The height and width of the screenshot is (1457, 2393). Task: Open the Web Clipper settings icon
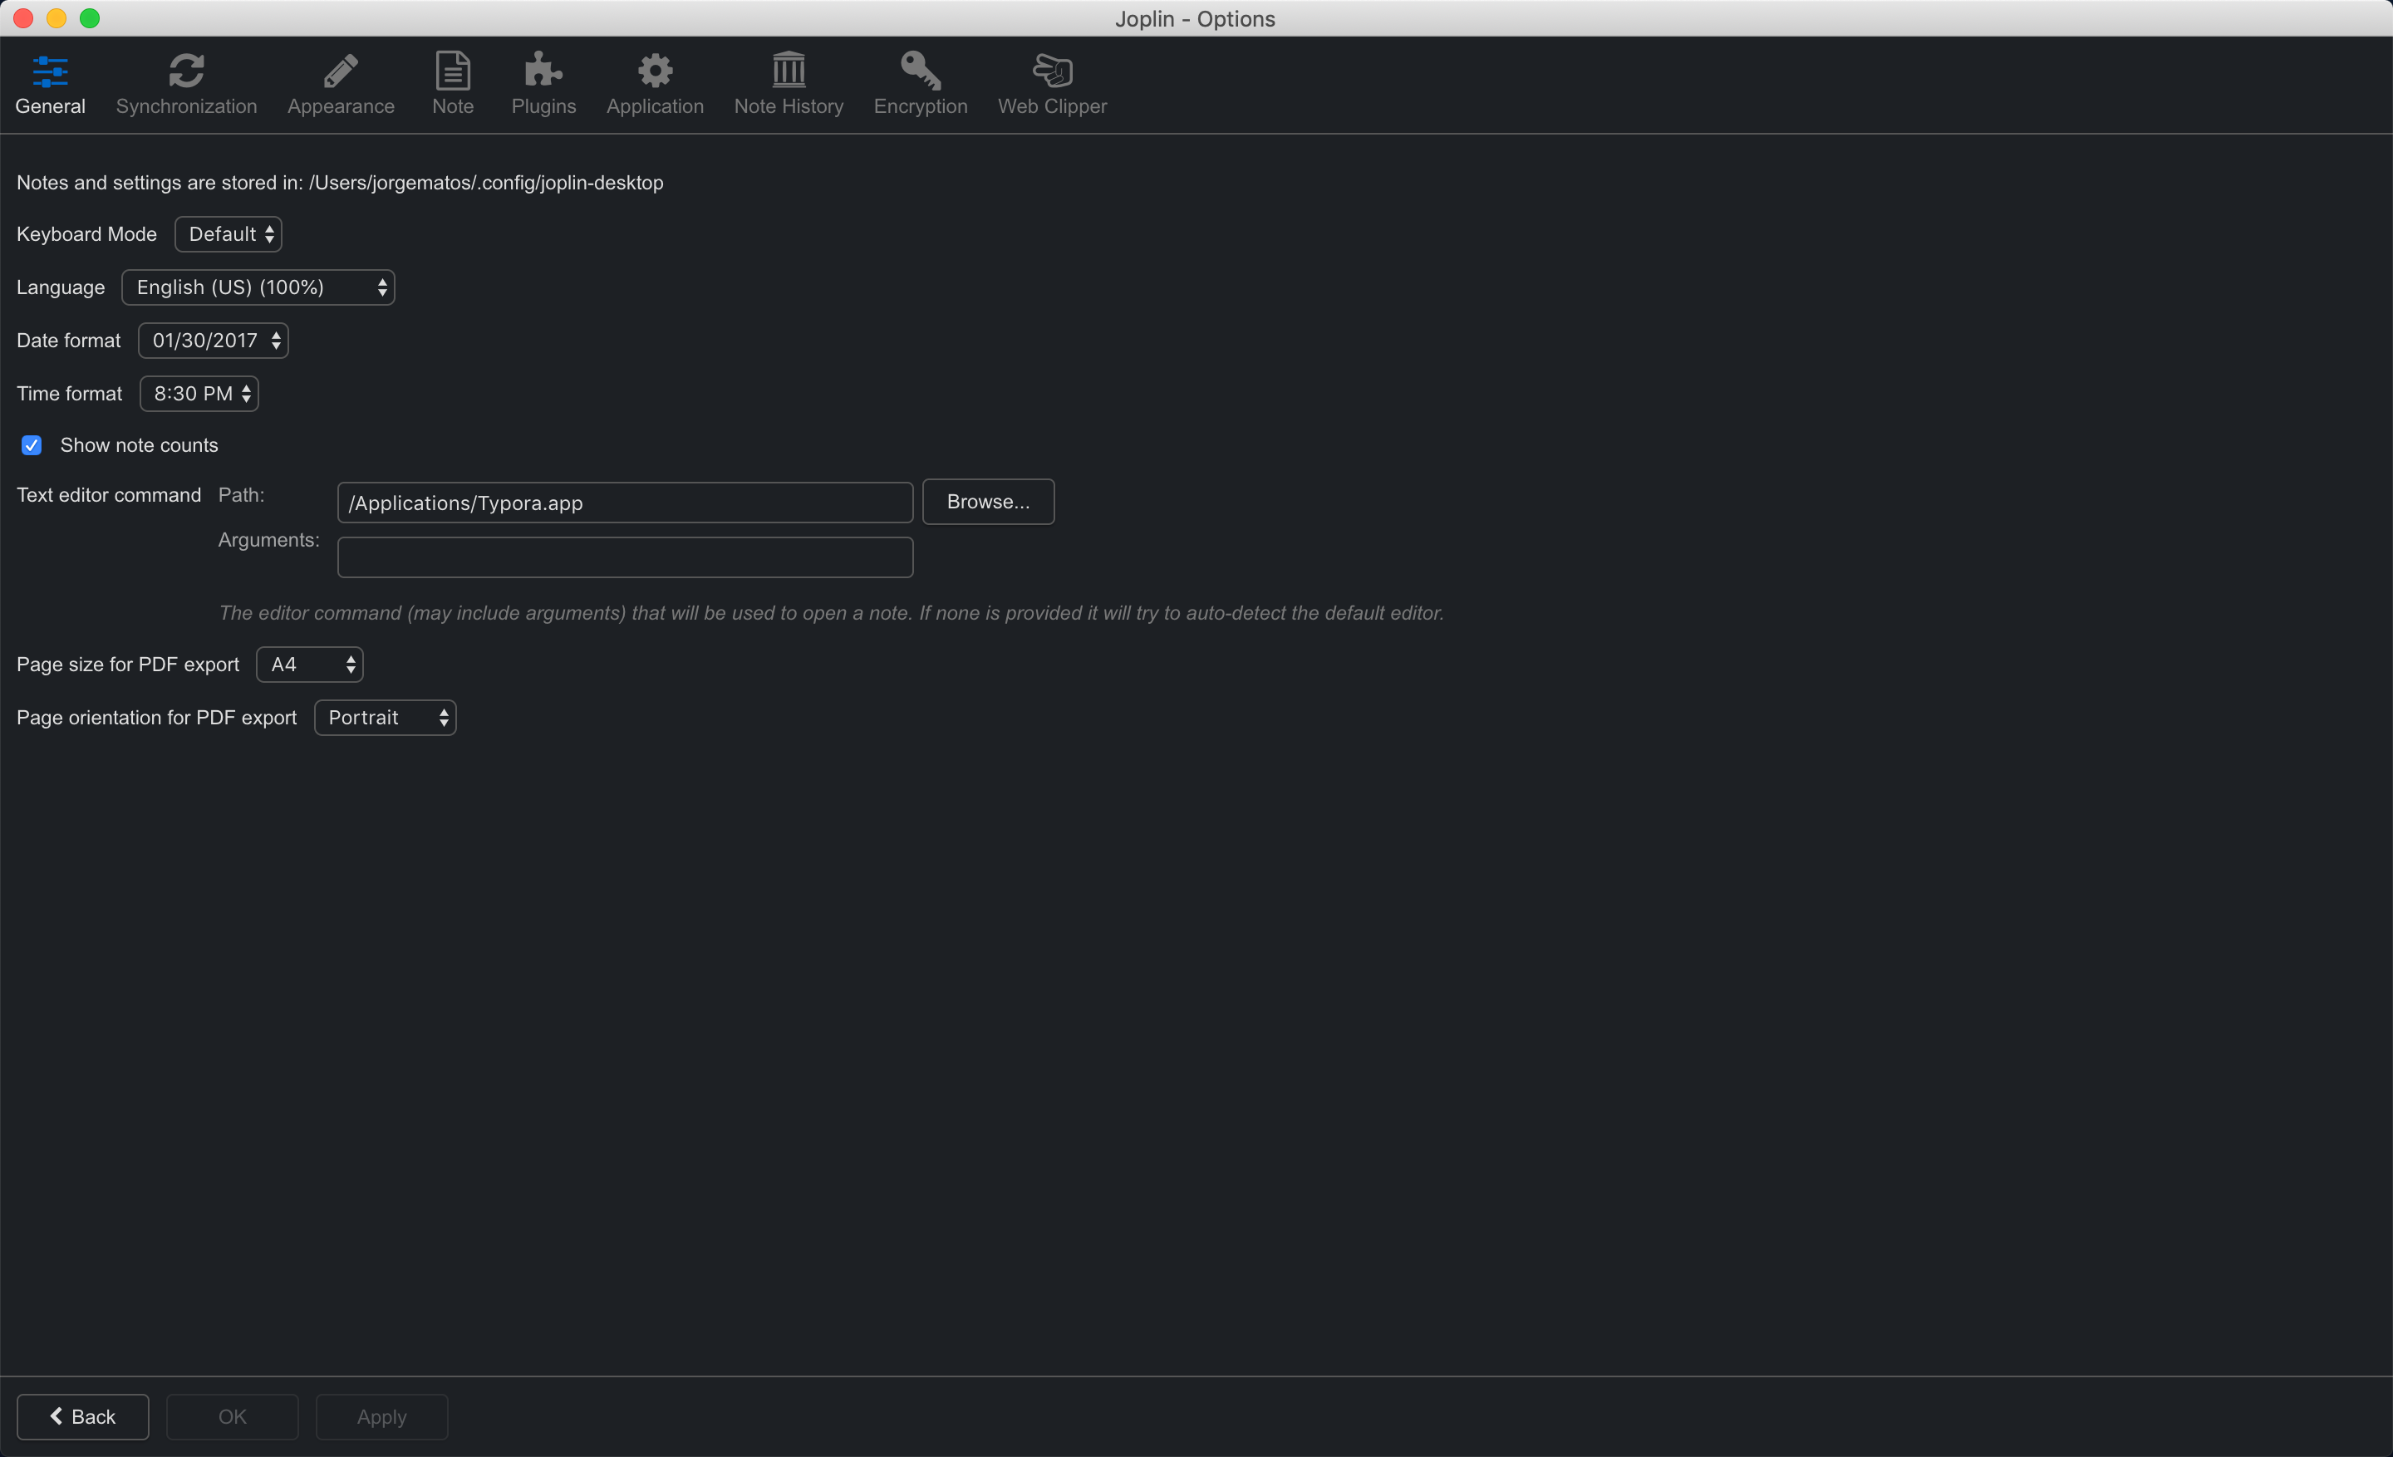point(1052,83)
